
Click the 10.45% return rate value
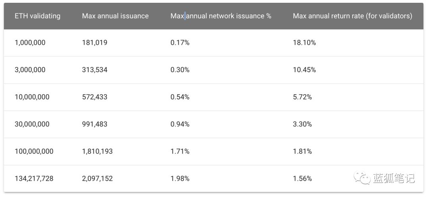(x=304, y=70)
